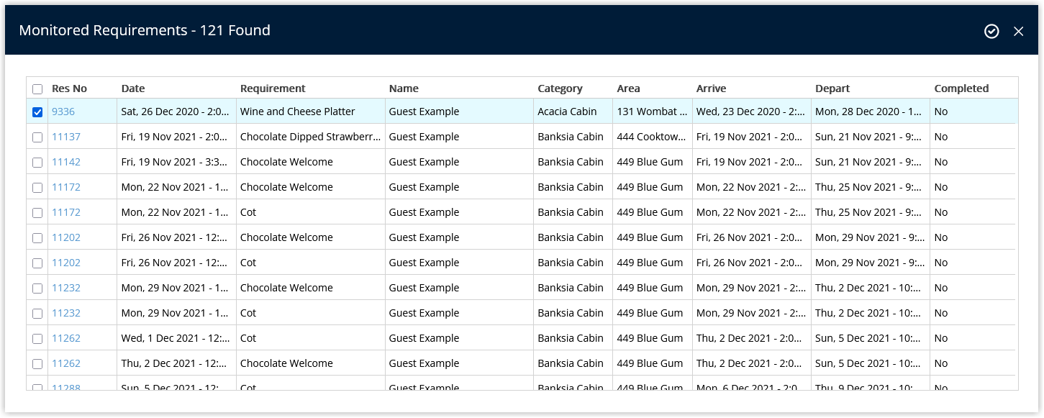Uncheck the reservation 9336 row checkbox
1044x418 pixels.
coord(37,112)
